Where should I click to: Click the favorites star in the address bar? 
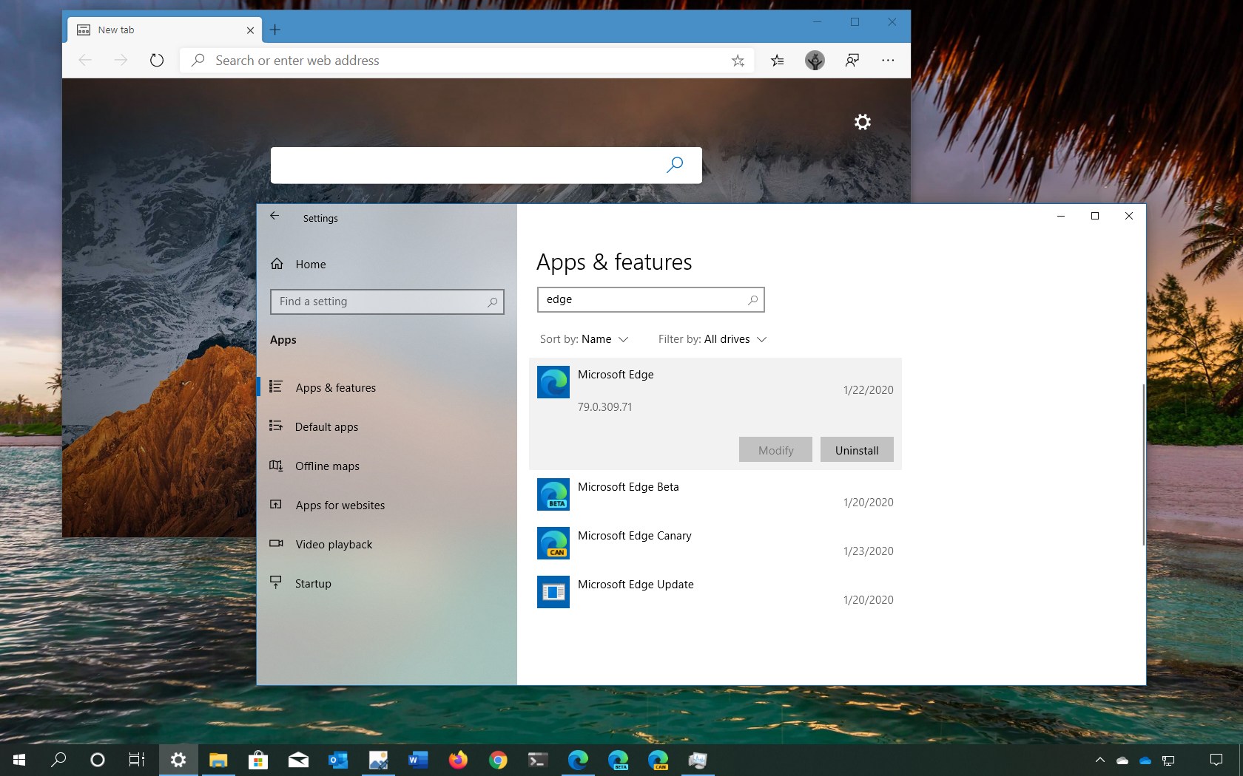point(738,61)
